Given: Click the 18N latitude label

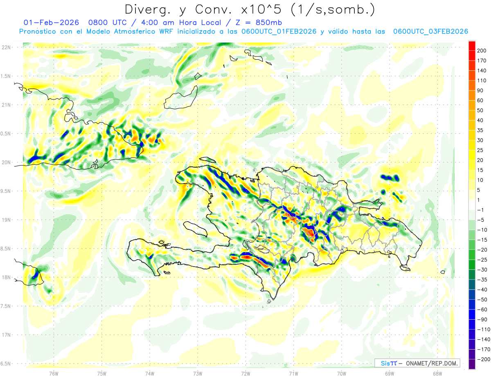Looking at the screenshot, I should pyautogui.click(x=6, y=277).
